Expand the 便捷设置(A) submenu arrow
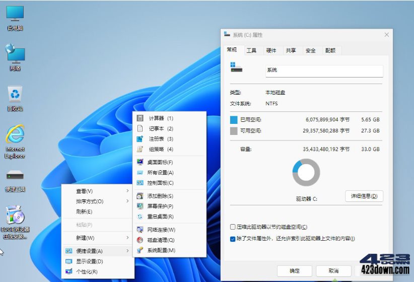 click(127, 251)
